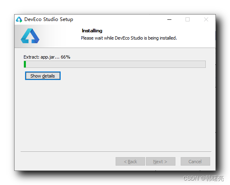Minimize the DevEco Studio Setup window
Viewport: 230px width, 185px height.
coord(169,19)
